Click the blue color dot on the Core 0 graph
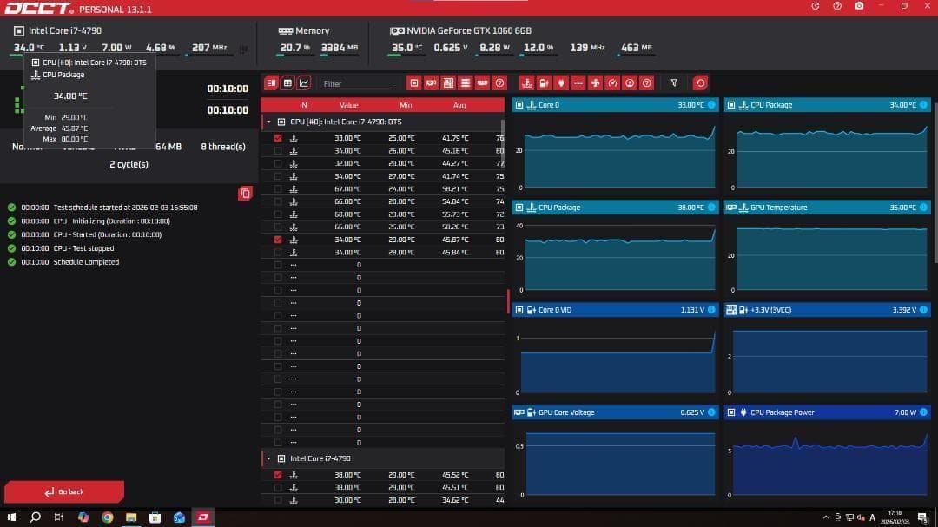The height and width of the screenshot is (527, 938). click(x=711, y=105)
